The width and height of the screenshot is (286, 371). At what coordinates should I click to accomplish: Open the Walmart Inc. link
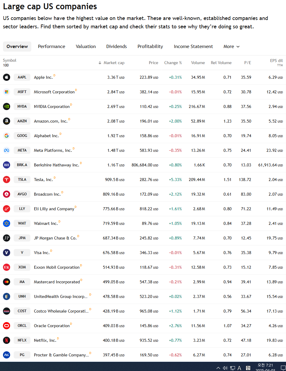(46, 223)
